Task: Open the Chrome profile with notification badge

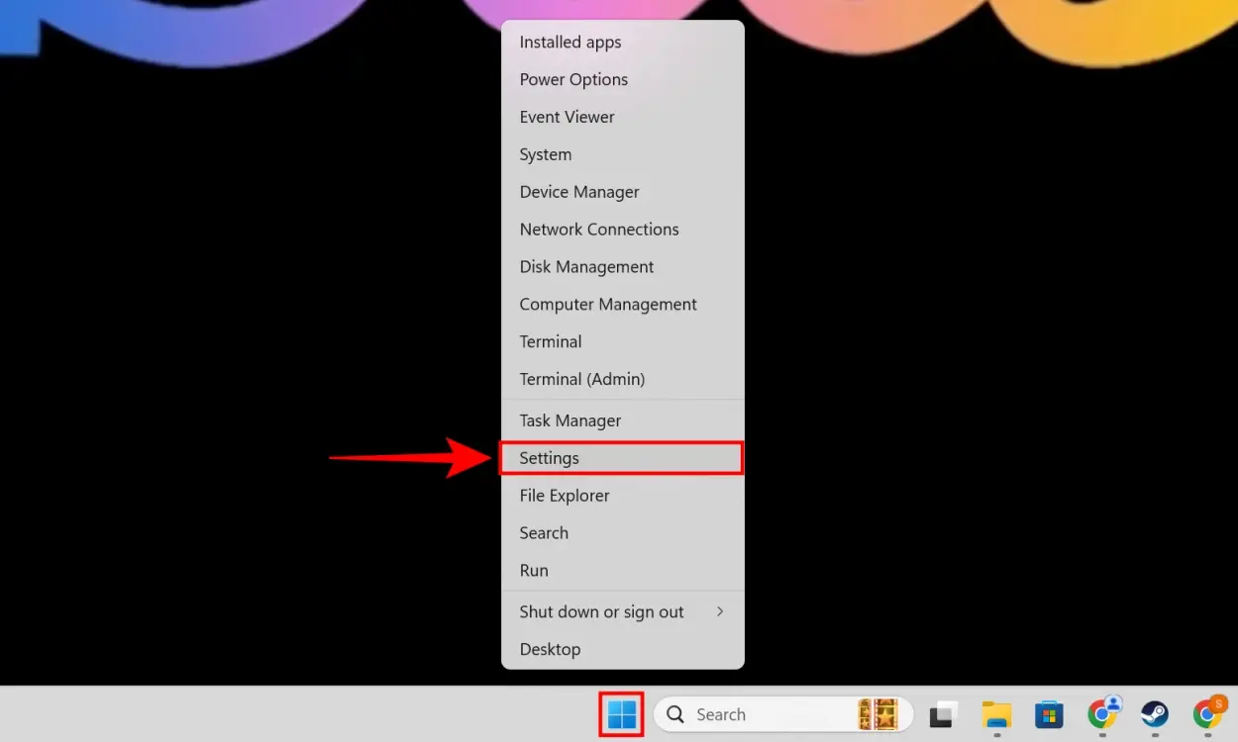Action: [x=1209, y=711]
